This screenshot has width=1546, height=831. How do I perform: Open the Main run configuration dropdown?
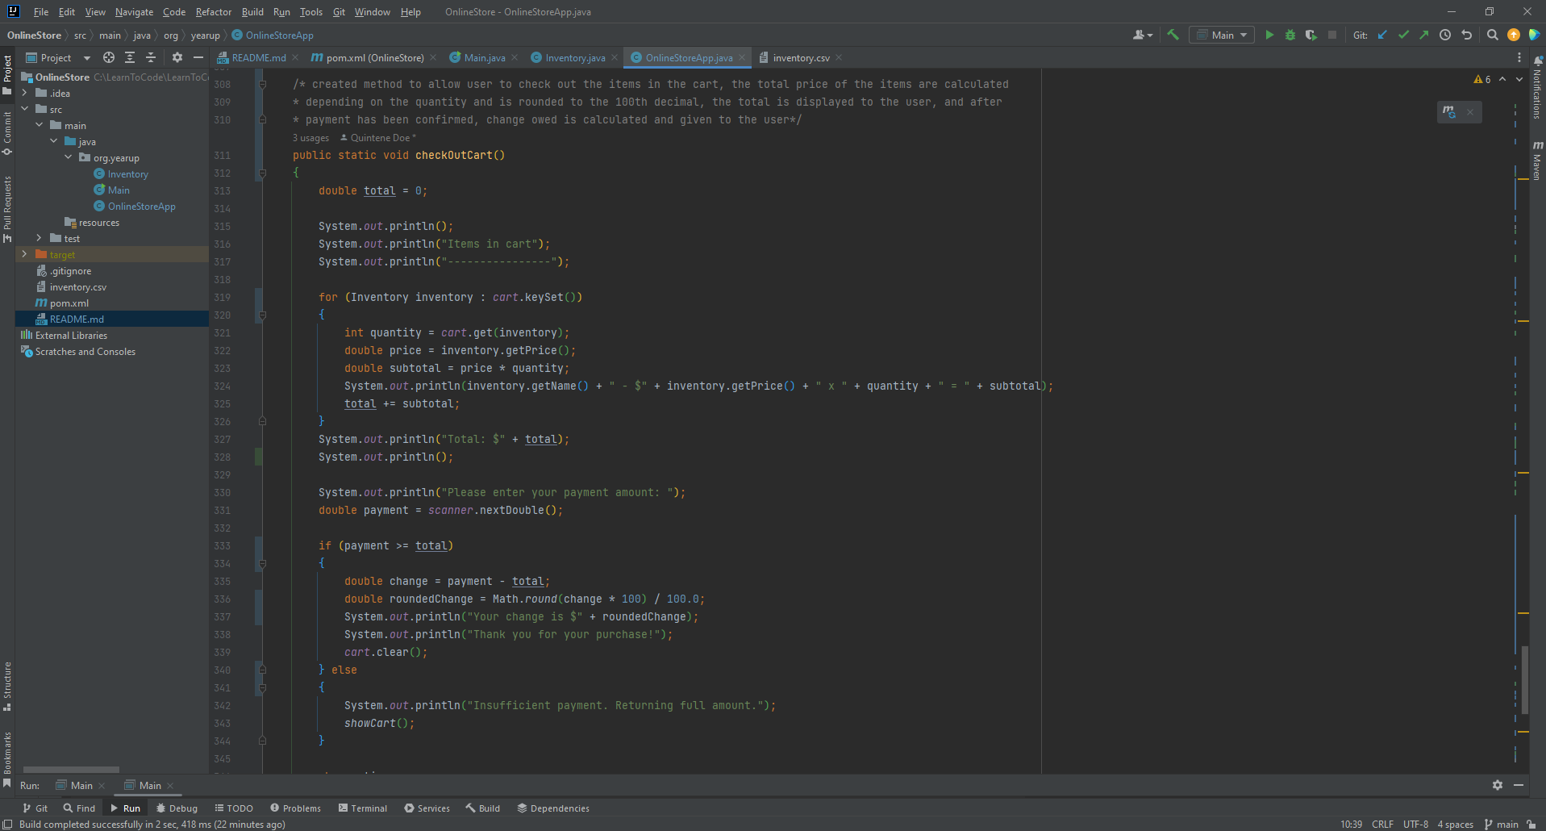(x=1223, y=35)
